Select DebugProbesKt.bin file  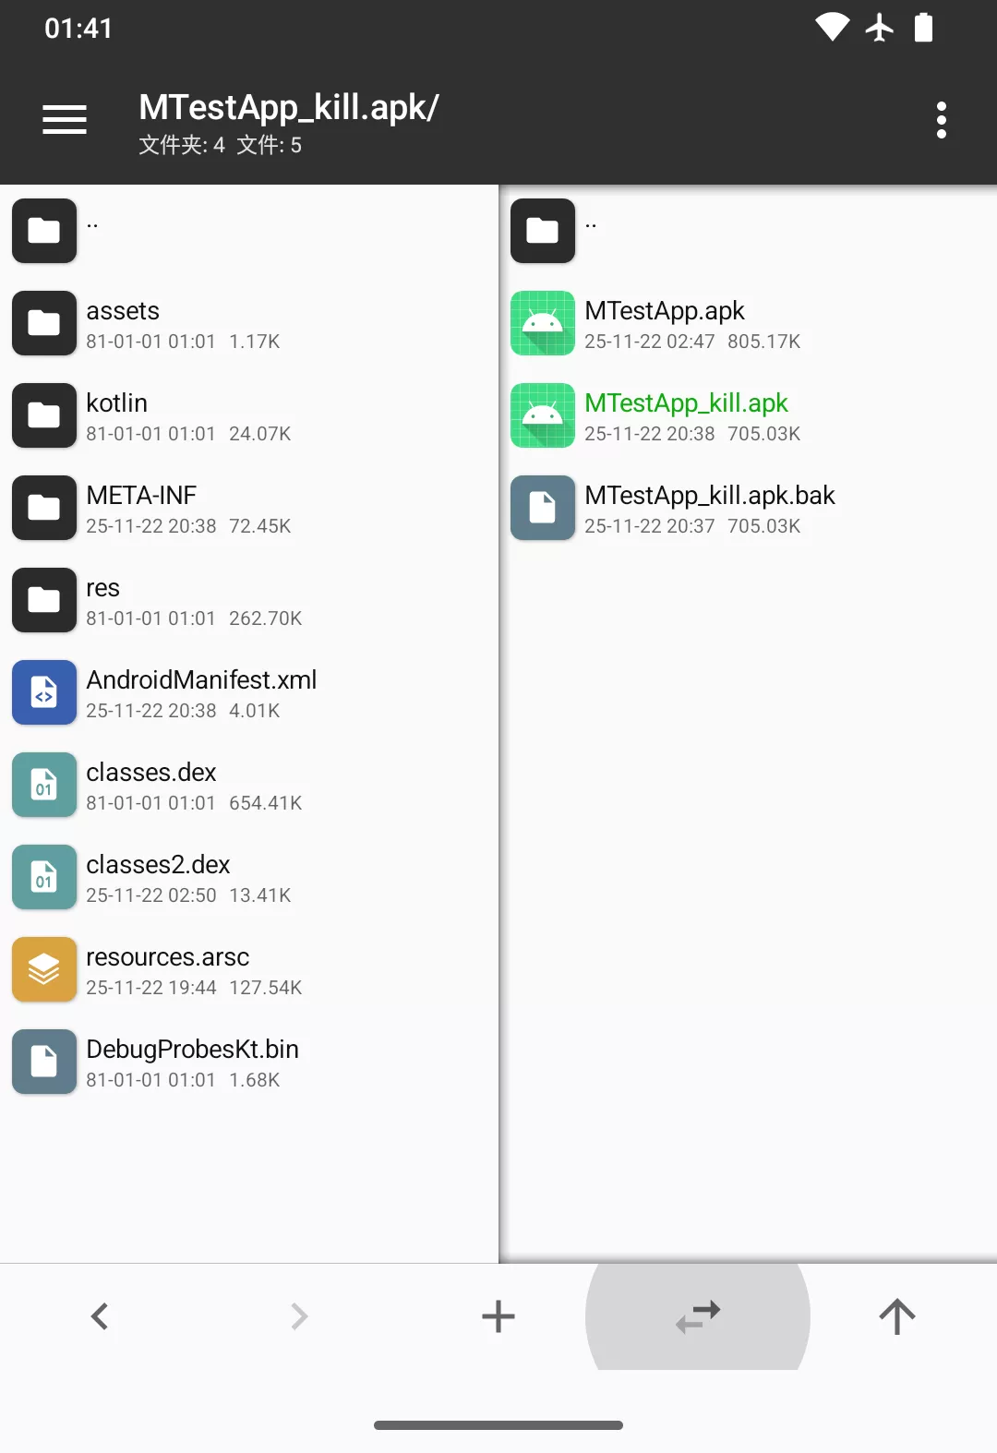tap(249, 1062)
